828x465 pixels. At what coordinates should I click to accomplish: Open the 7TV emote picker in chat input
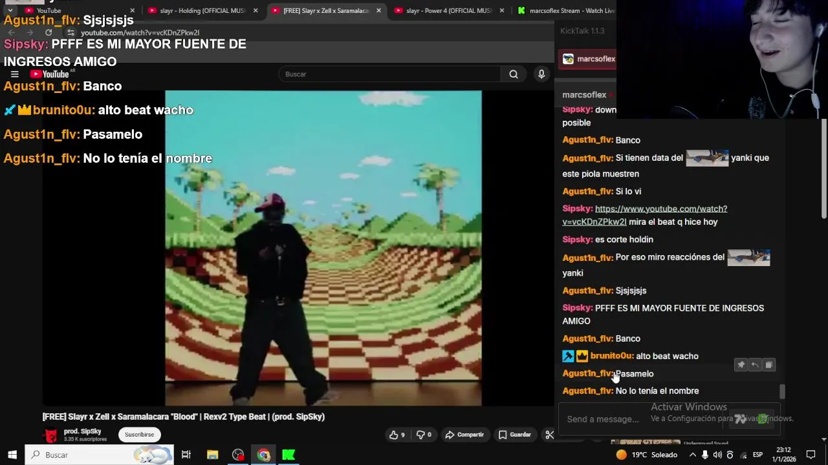tap(741, 419)
